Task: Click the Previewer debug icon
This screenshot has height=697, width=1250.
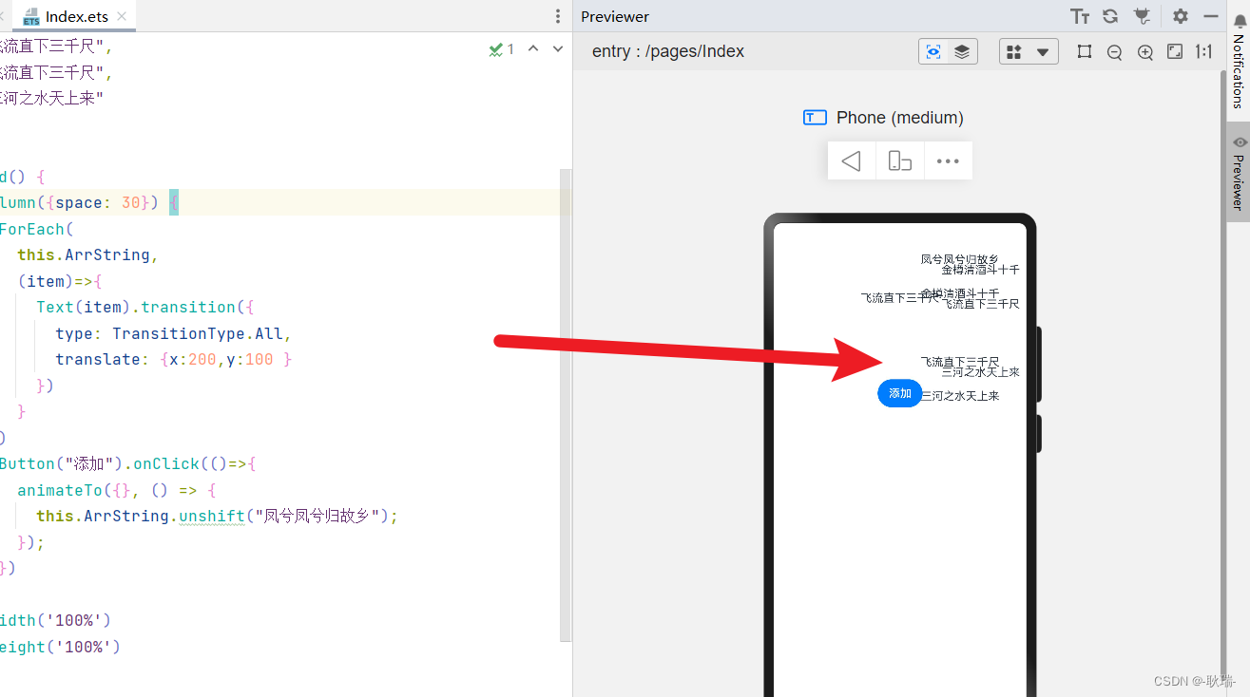Action: (1143, 16)
